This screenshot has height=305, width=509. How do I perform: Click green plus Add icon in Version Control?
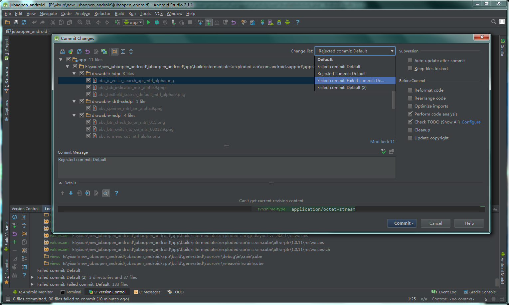[x=15, y=242]
